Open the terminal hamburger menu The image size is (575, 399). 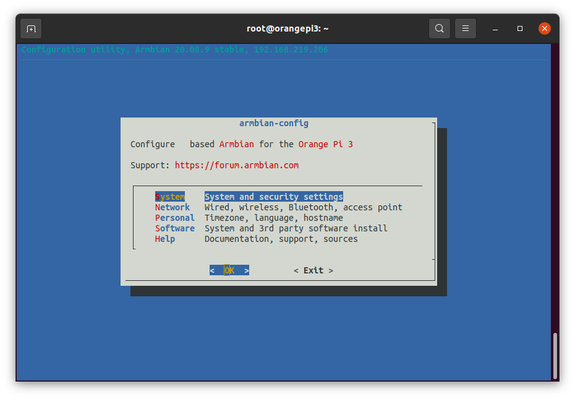(466, 28)
